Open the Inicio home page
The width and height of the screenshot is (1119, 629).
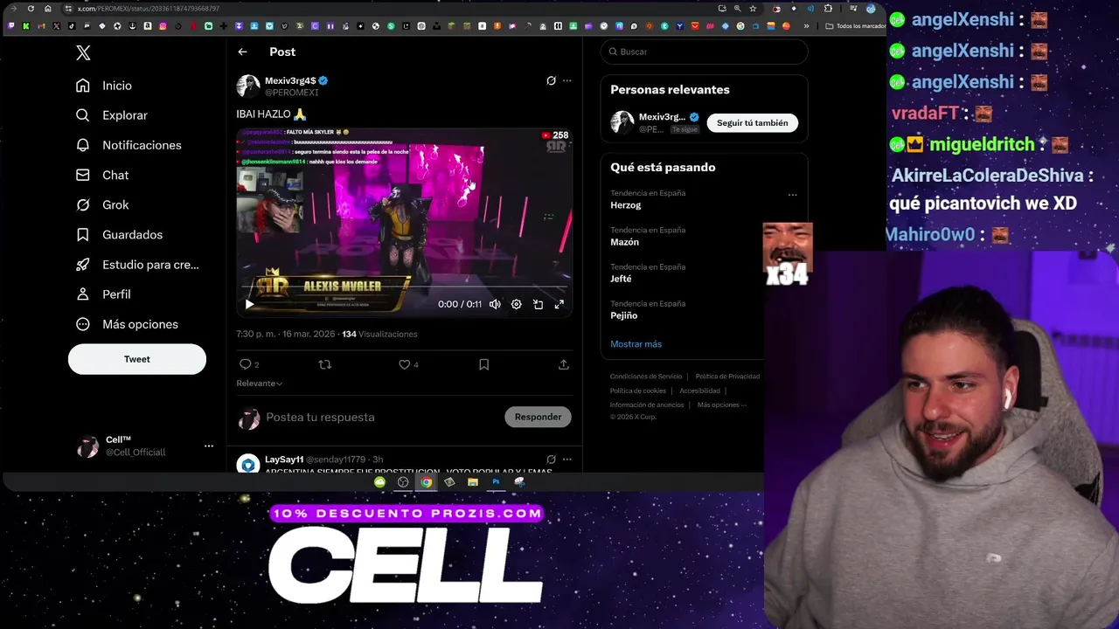(104, 86)
